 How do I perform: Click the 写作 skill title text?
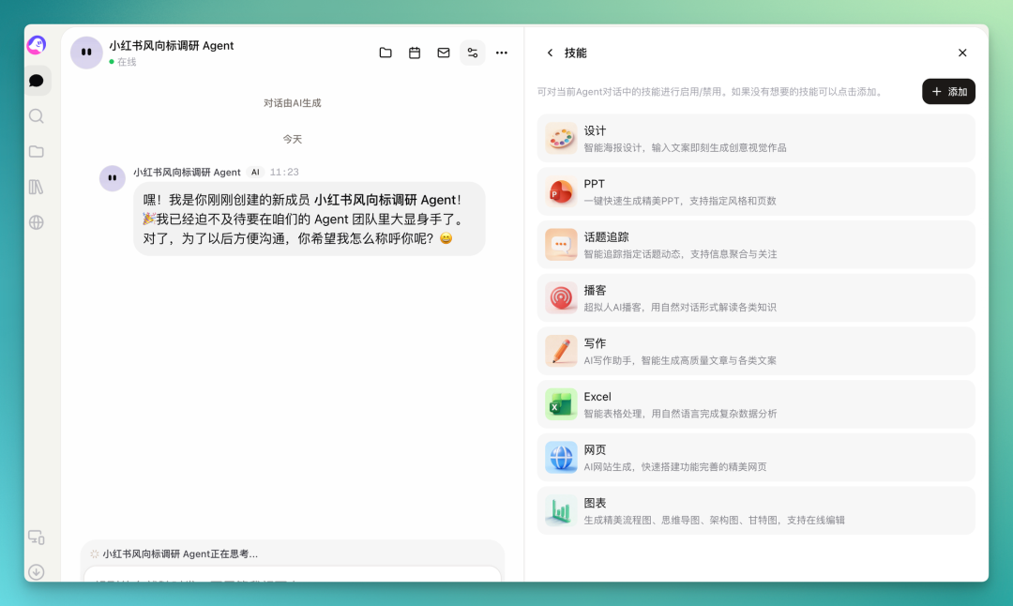595,343
